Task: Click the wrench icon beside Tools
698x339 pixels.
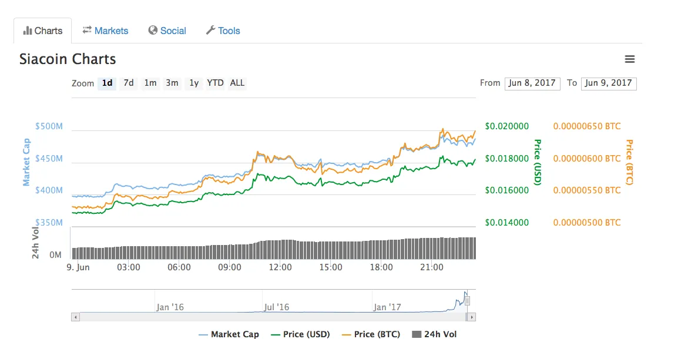Action: [x=210, y=30]
